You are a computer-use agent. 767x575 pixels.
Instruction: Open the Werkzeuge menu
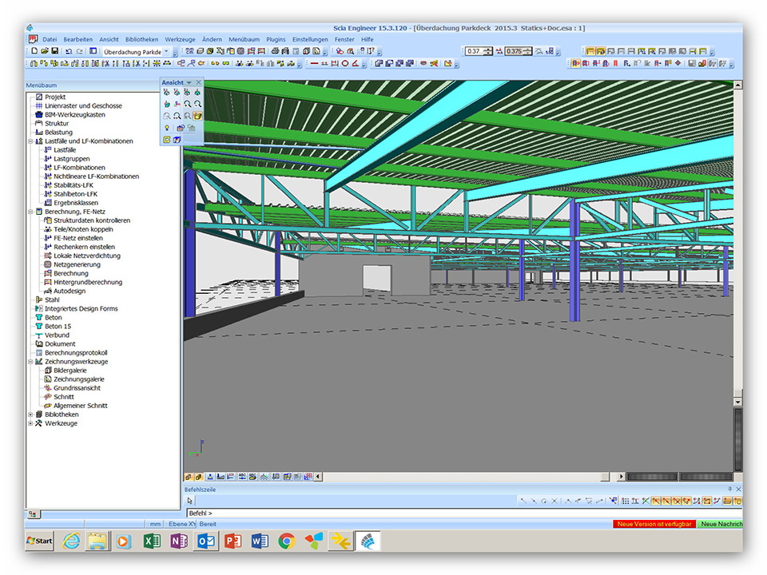click(x=180, y=39)
